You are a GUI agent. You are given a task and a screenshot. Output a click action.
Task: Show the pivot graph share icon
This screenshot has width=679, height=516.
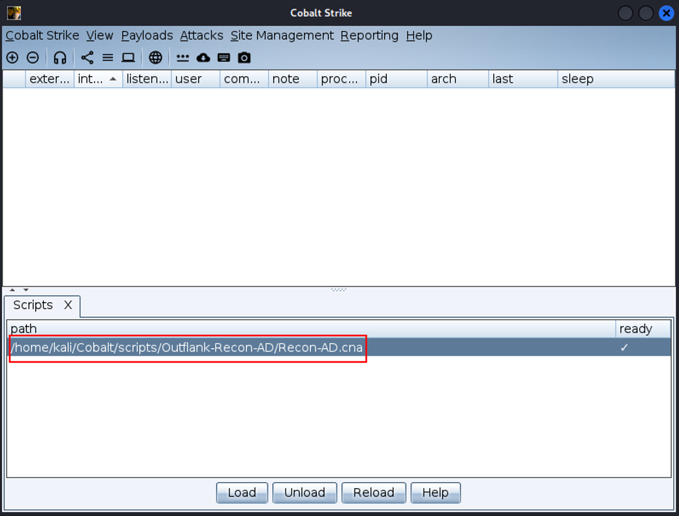(x=87, y=58)
